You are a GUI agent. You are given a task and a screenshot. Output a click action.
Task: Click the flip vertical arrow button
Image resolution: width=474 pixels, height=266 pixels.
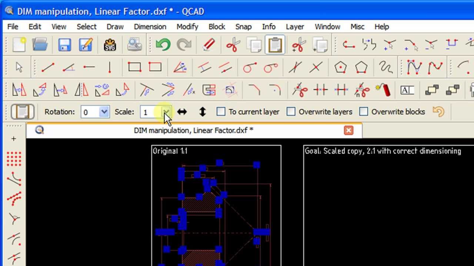(202, 112)
